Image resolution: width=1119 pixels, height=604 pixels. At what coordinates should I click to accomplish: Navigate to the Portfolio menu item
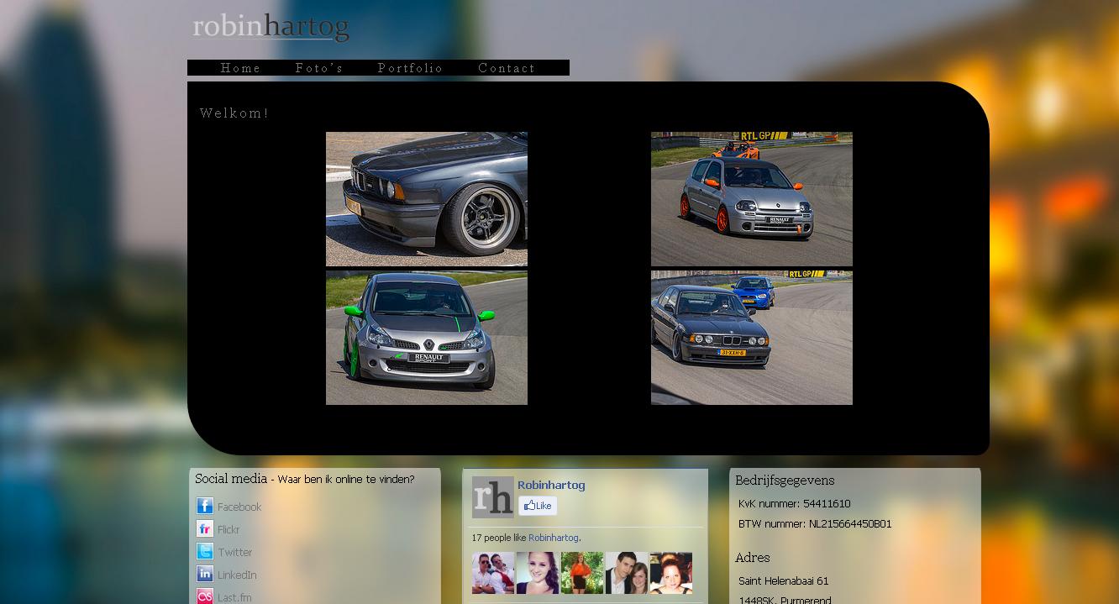click(410, 68)
